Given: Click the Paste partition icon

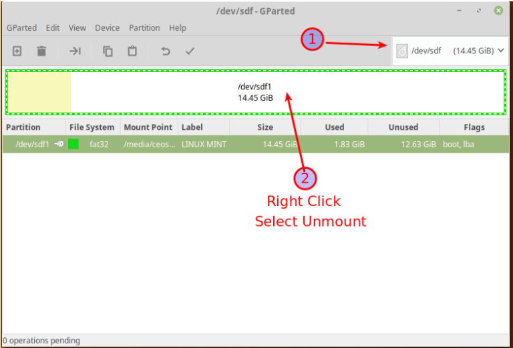Looking at the screenshot, I should 132,51.
